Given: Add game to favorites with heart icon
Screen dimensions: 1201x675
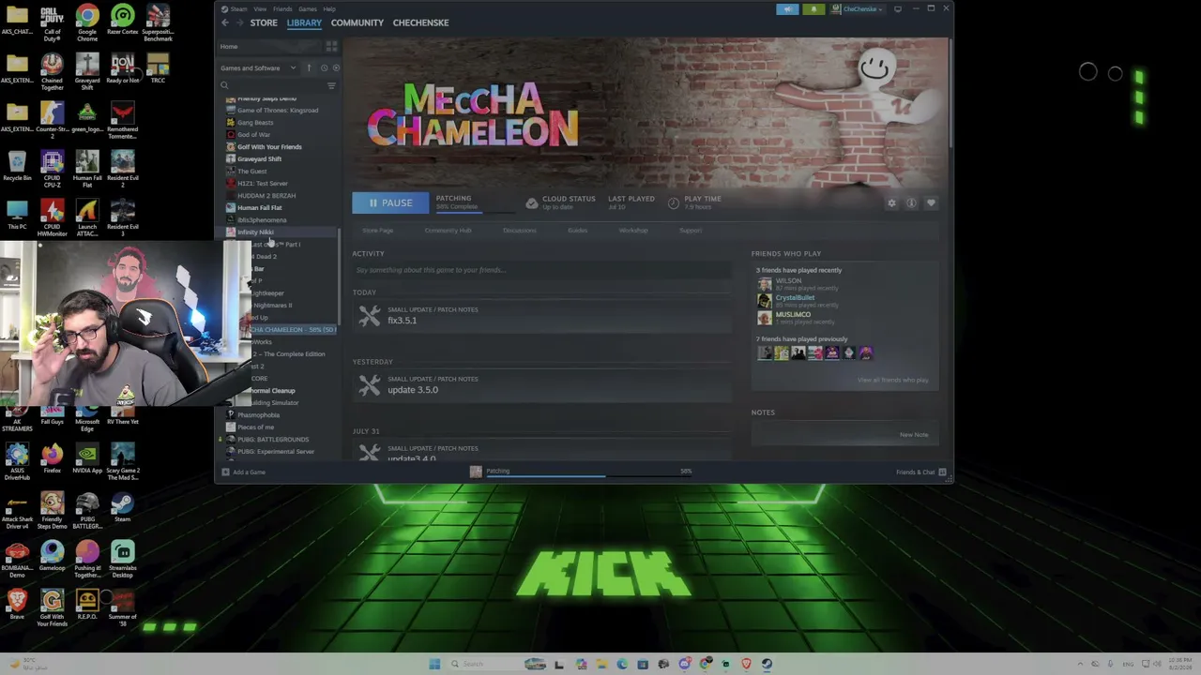Looking at the screenshot, I should 931,202.
